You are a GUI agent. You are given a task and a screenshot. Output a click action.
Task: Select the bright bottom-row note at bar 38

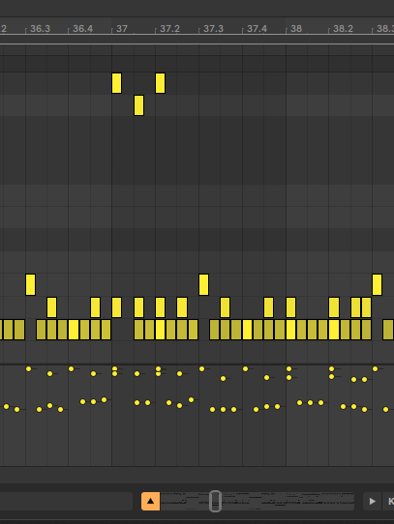pyautogui.click(x=290, y=330)
